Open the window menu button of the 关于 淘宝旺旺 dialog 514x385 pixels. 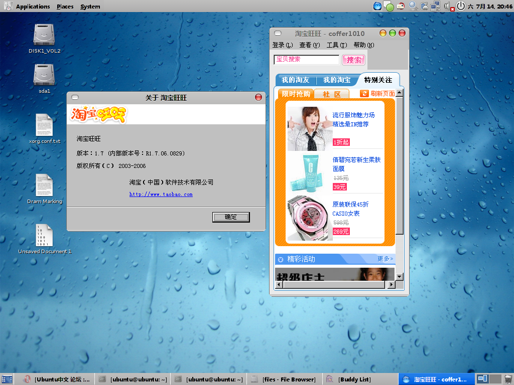click(x=75, y=97)
